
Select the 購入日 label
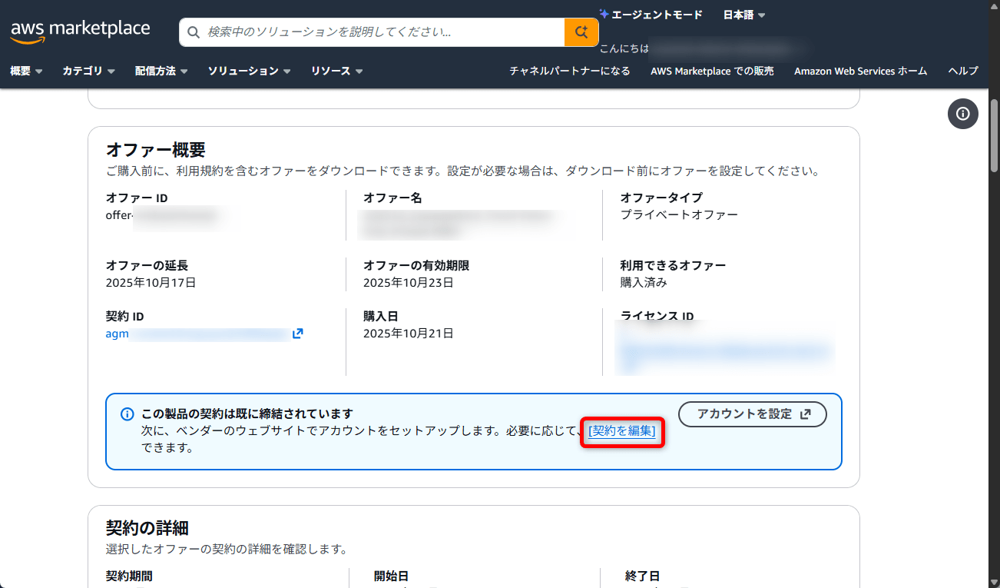click(381, 316)
